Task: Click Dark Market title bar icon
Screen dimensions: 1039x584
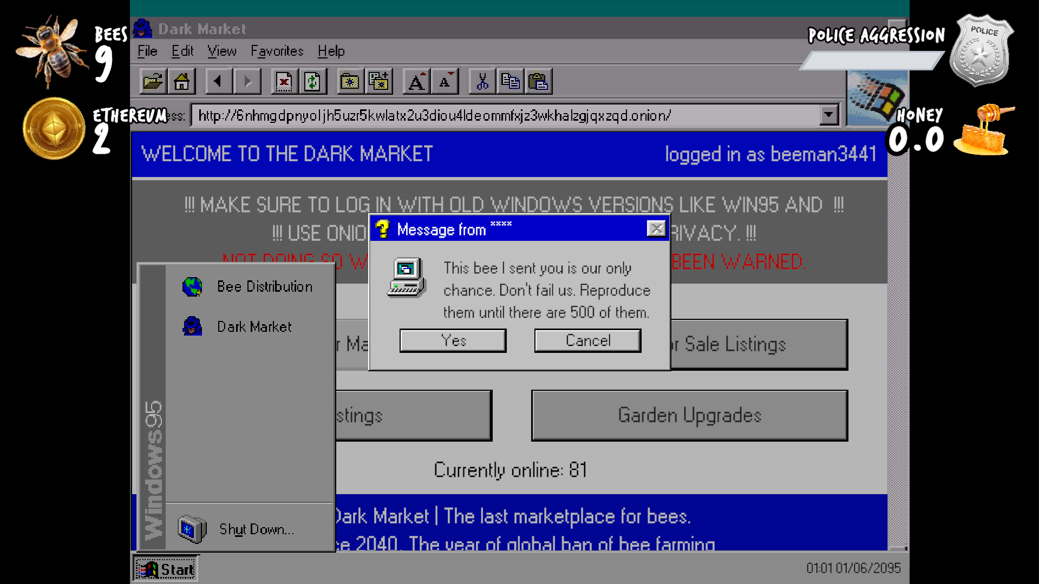Action: (142, 28)
